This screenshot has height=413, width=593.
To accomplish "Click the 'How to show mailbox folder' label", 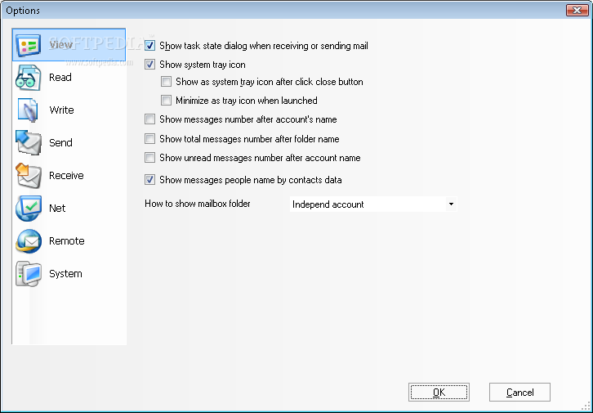I will 198,204.
